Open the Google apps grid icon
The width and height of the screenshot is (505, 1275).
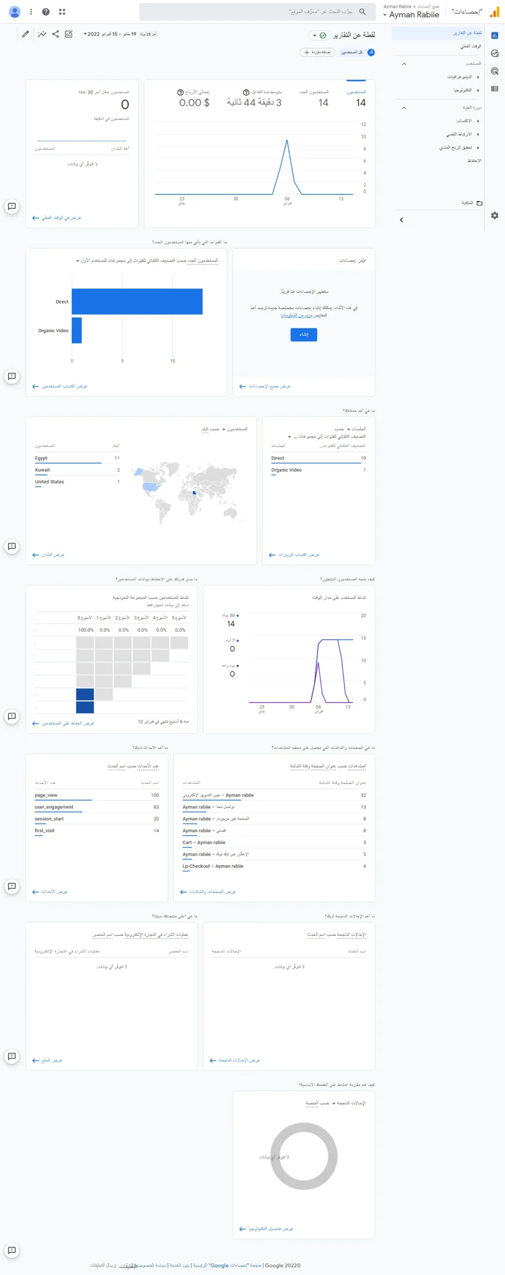tap(62, 12)
